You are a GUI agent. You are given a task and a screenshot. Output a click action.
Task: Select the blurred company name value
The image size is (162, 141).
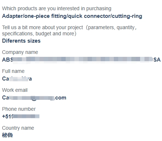click(x=81, y=60)
